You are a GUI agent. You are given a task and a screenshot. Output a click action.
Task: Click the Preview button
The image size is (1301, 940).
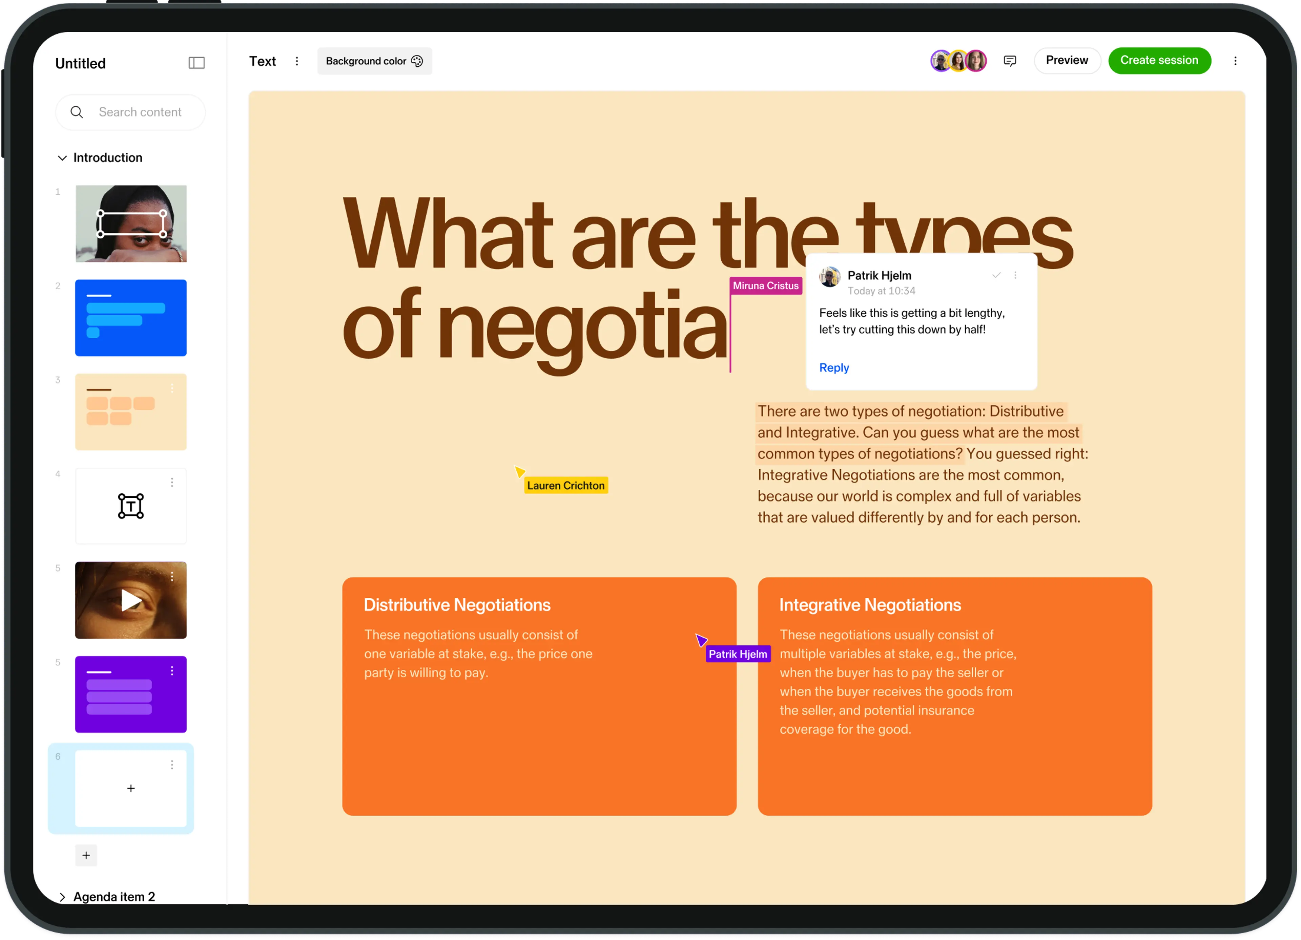pos(1067,61)
